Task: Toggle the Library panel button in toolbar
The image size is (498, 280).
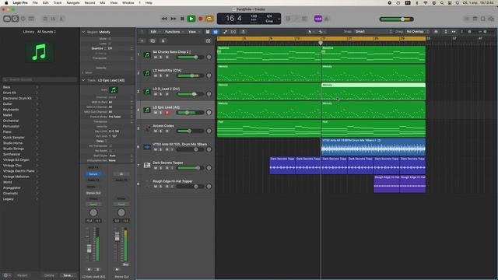Action: (7, 19)
